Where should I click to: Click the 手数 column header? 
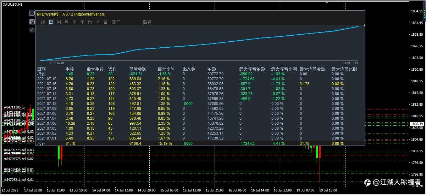[70, 69]
